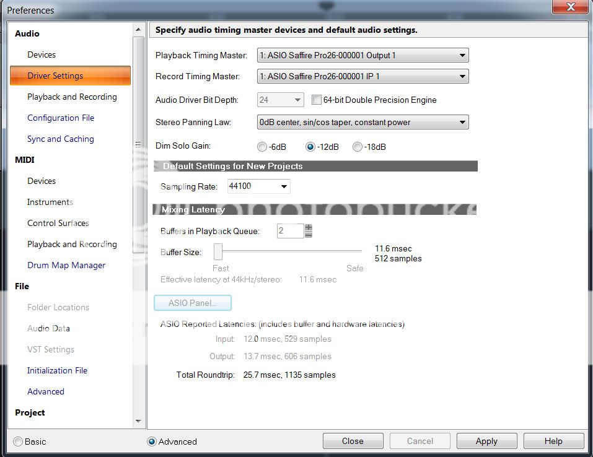Go to Configuration File settings
The height and width of the screenshot is (457, 593).
click(x=61, y=118)
